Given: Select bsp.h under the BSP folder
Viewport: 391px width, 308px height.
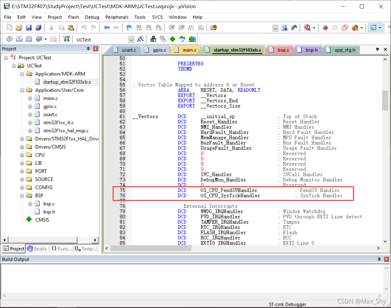Looking at the screenshot, I should click(x=49, y=212).
